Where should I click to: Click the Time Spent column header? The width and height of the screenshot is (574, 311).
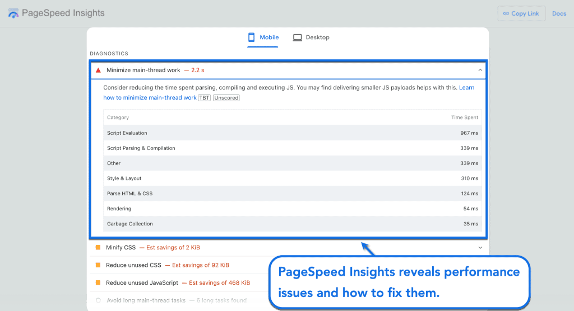click(465, 117)
